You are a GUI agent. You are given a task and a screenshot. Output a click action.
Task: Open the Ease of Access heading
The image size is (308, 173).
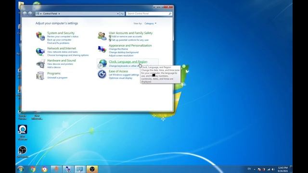[x=118, y=71]
